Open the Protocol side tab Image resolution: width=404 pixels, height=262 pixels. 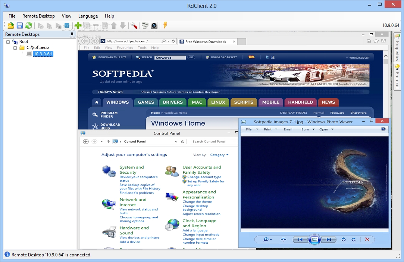click(x=397, y=77)
